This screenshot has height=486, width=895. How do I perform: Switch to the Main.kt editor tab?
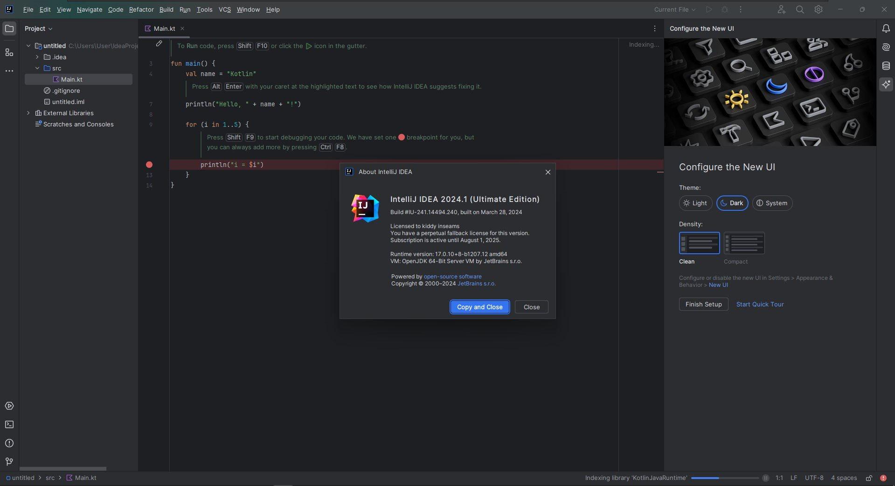[x=164, y=28]
